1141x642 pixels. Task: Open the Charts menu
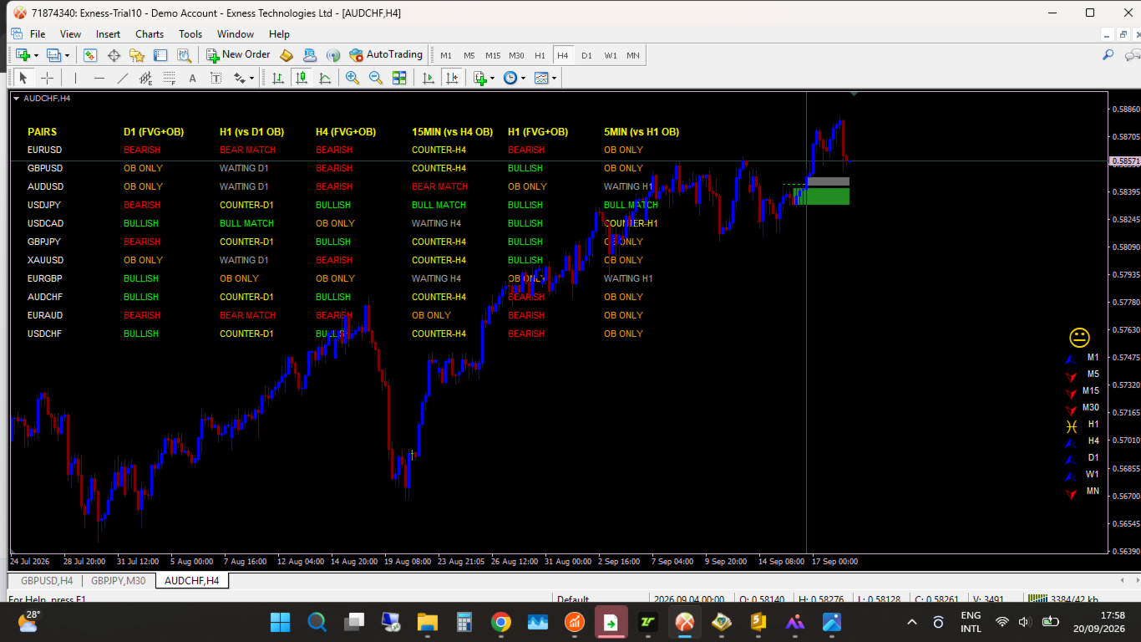[x=150, y=34]
